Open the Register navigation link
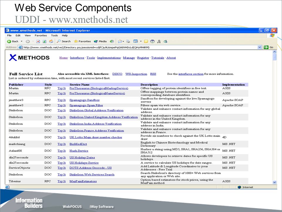Screen dimensions: 282x212 [143, 58]
